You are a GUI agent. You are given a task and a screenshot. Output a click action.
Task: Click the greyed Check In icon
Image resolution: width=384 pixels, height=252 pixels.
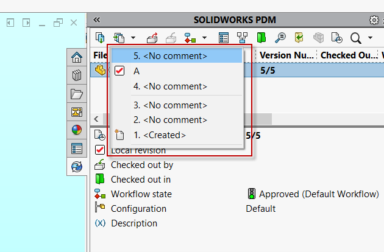[x=171, y=38]
